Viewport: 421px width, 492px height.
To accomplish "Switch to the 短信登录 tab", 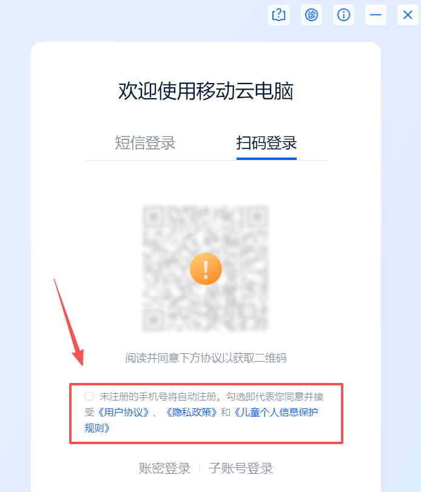I will (145, 143).
